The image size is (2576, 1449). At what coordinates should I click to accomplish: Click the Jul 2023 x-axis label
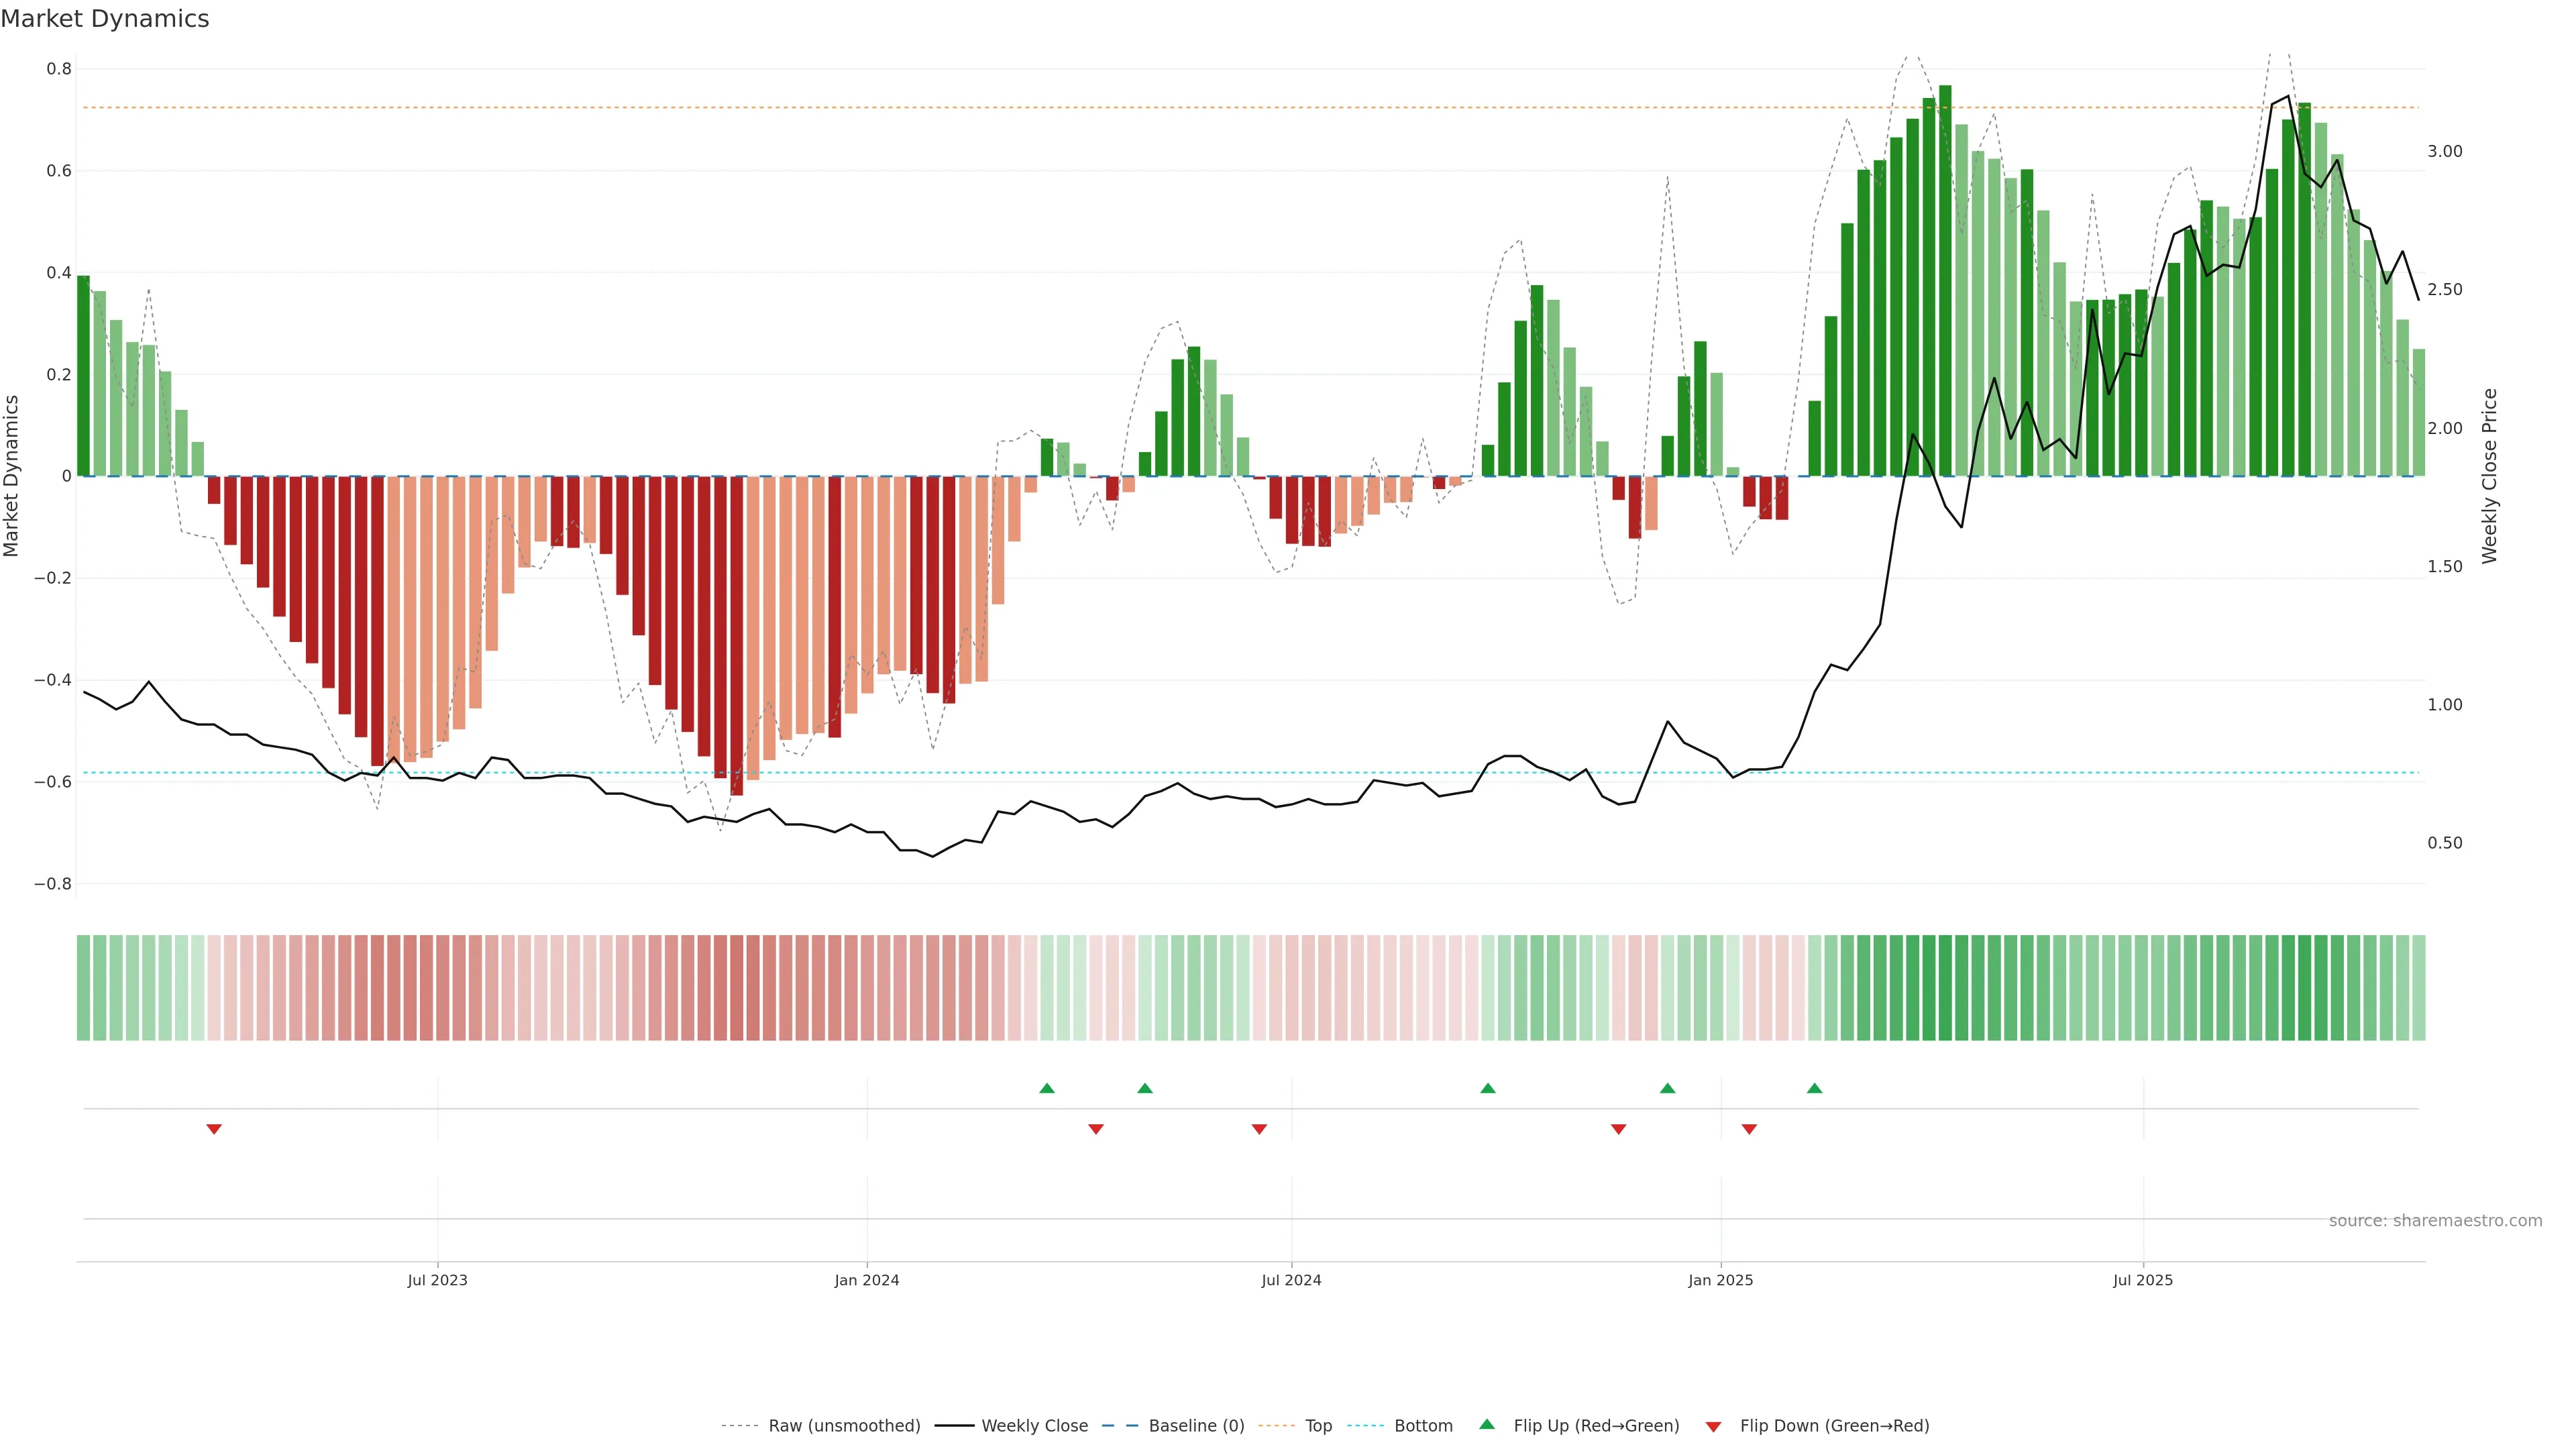(437, 1280)
